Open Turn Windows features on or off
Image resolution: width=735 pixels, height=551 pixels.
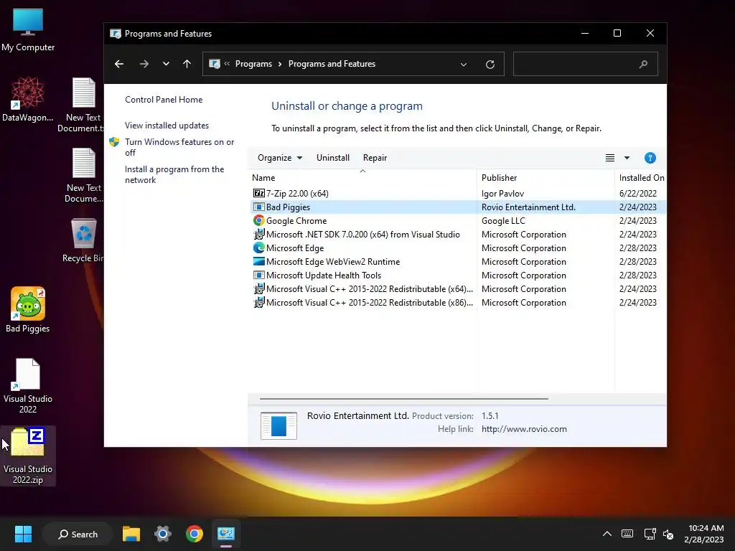[179, 147]
